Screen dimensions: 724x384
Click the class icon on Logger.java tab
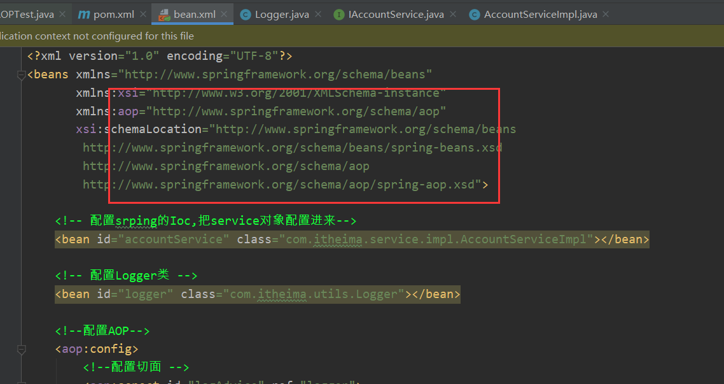click(246, 15)
